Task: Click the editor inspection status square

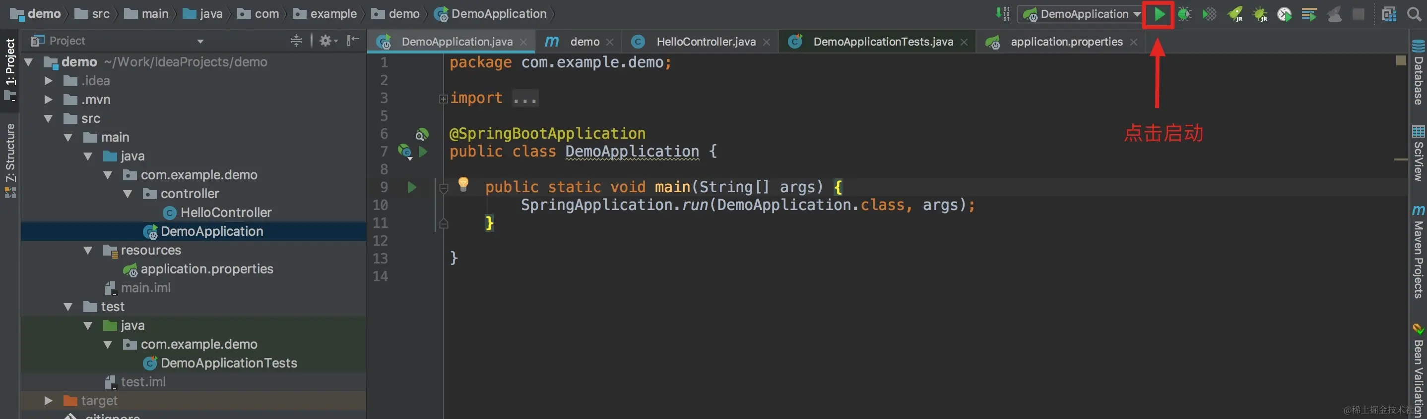Action: coord(1400,60)
